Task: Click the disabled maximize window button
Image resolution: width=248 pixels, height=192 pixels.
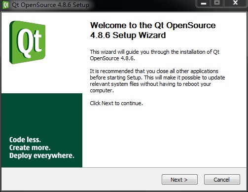Action: coord(217,3)
